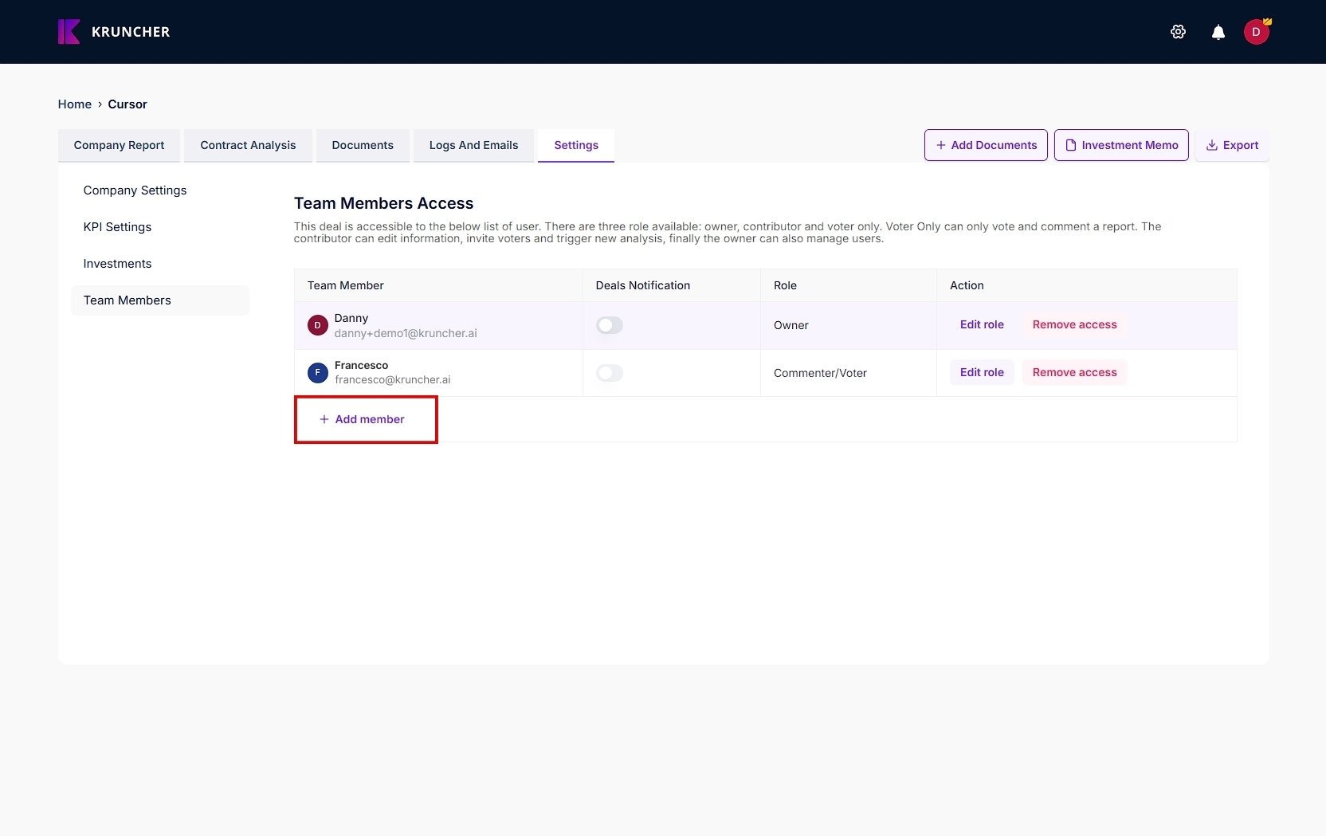
Task: Go to Home breadcrumb link
Action: 75,104
